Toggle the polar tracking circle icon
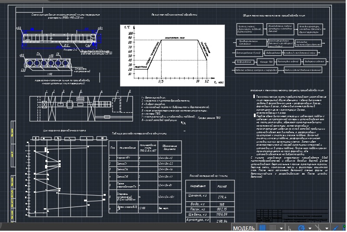 coord(302,228)
